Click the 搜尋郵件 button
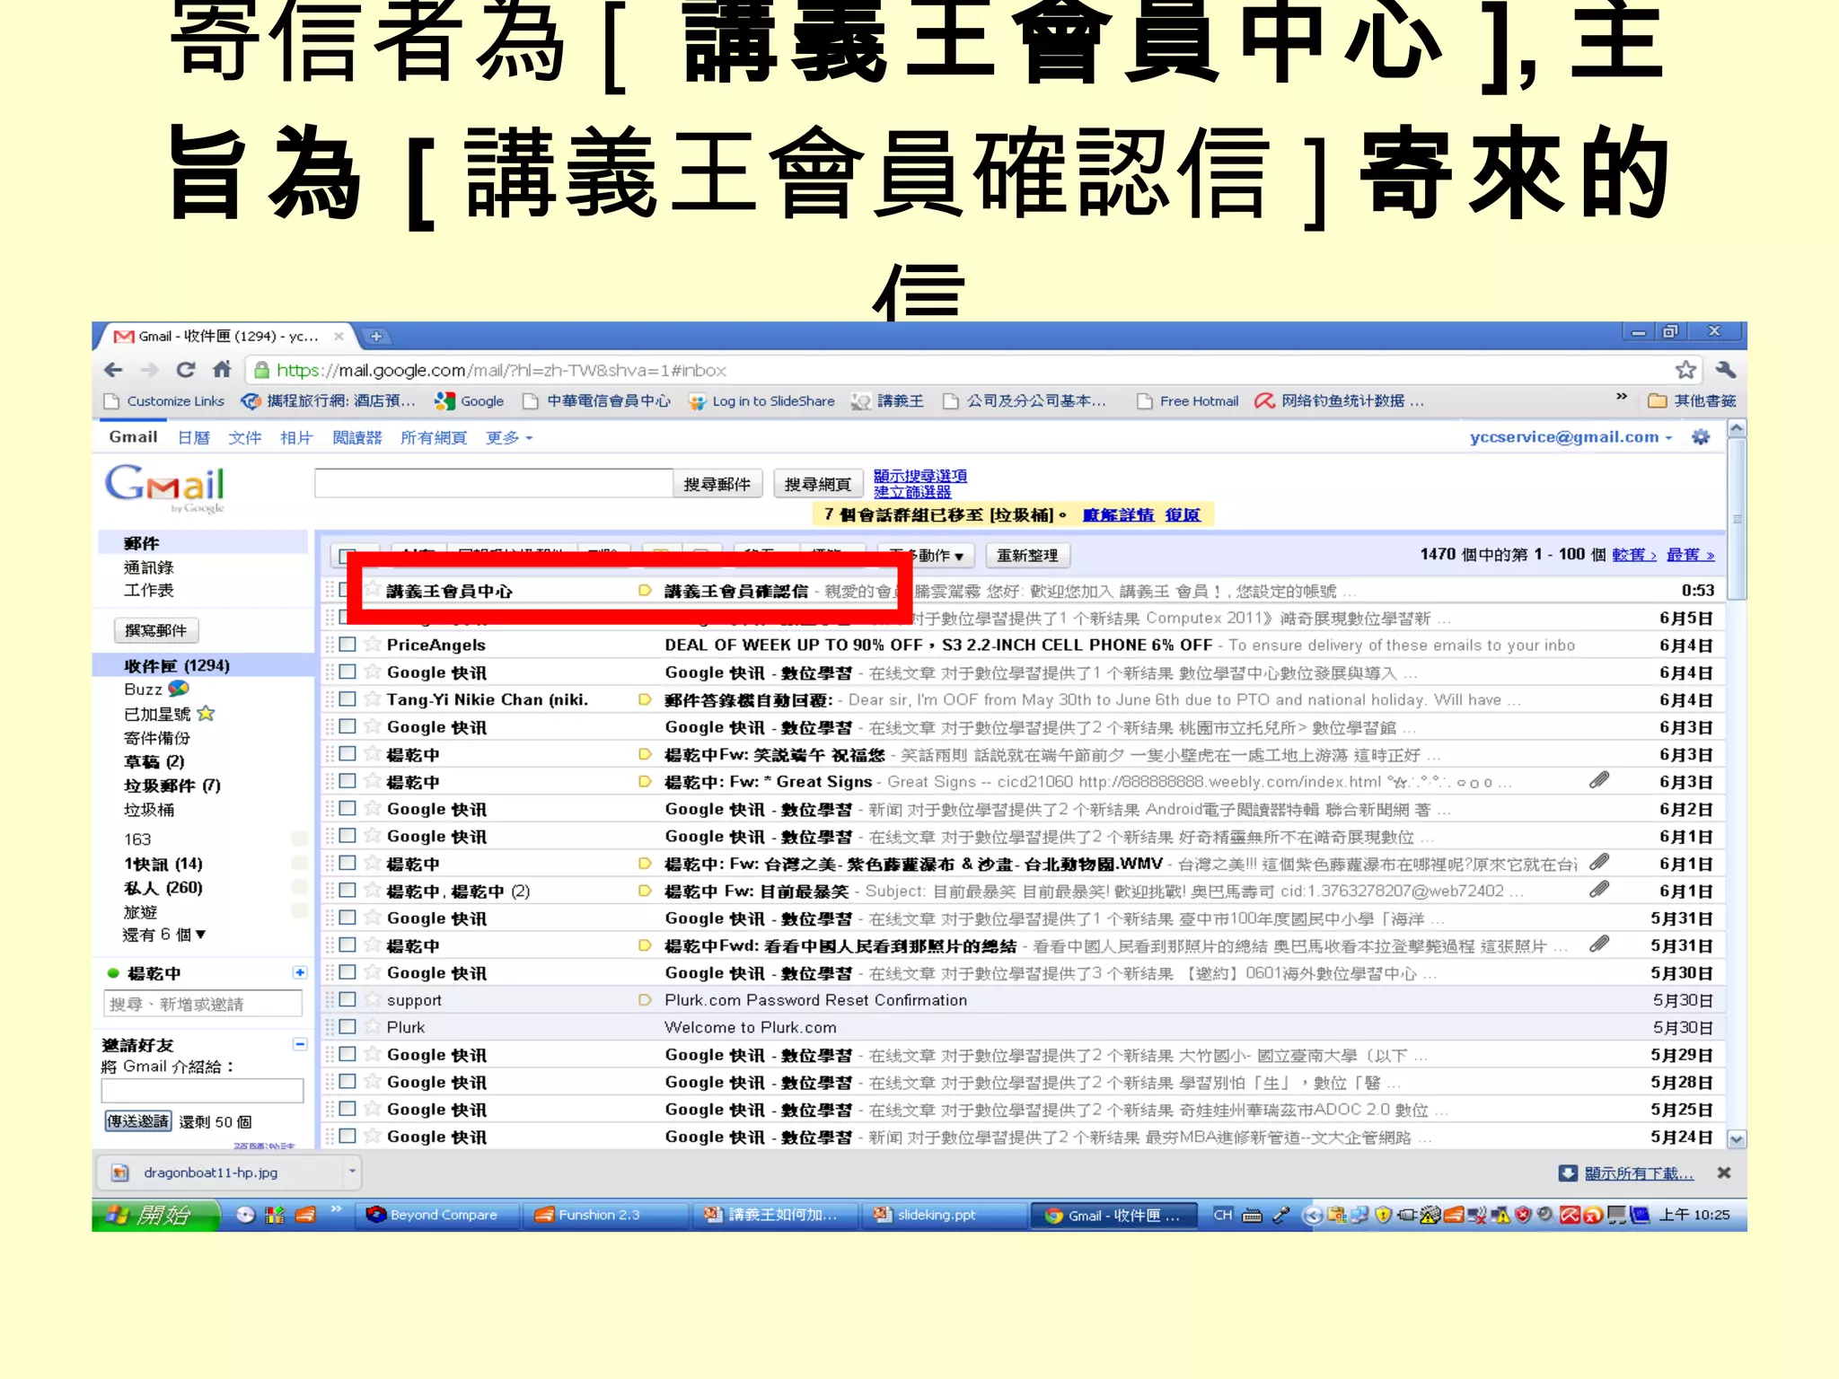The height and width of the screenshot is (1379, 1839). pyautogui.click(x=717, y=484)
